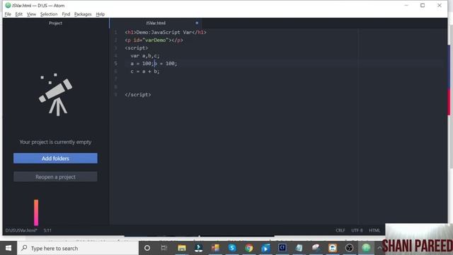Open Google Chrome from the taskbar

[x=248, y=248]
